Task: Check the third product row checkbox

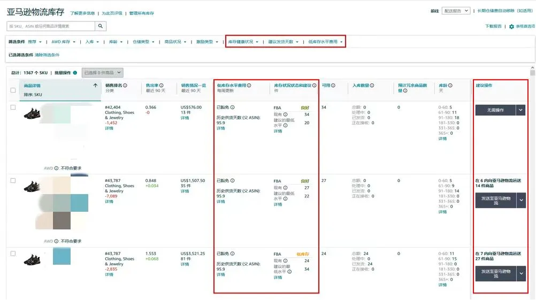Action: [13, 254]
